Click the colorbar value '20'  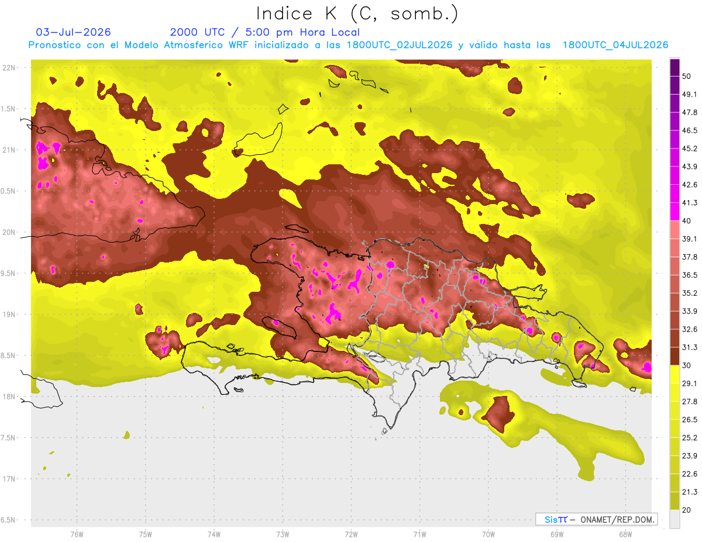point(687,510)
